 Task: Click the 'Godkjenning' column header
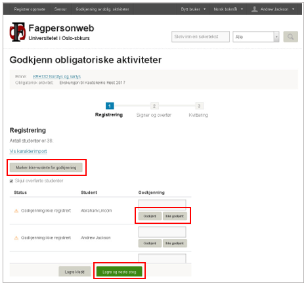pos(151,192)
